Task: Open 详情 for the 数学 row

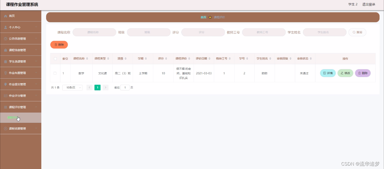Action: coord(328,73)
